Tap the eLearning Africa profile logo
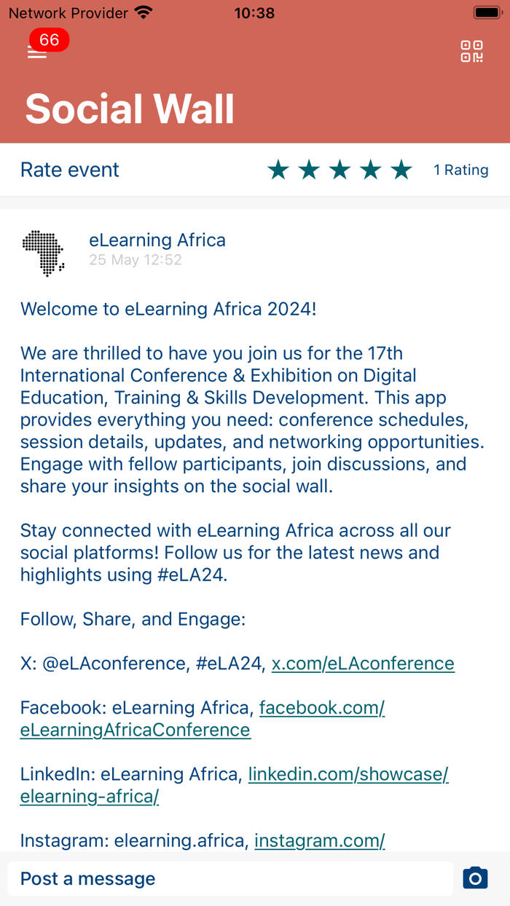 [44, 253]
